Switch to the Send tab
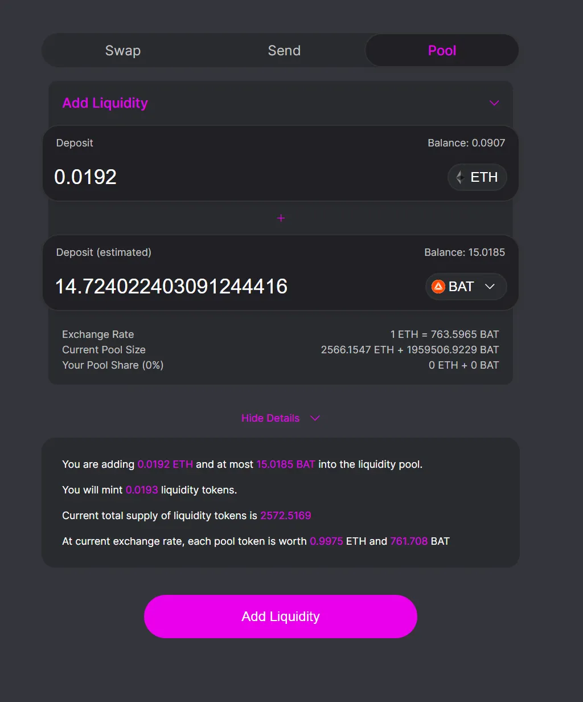583x702 pixels. [x=284, y=51]
